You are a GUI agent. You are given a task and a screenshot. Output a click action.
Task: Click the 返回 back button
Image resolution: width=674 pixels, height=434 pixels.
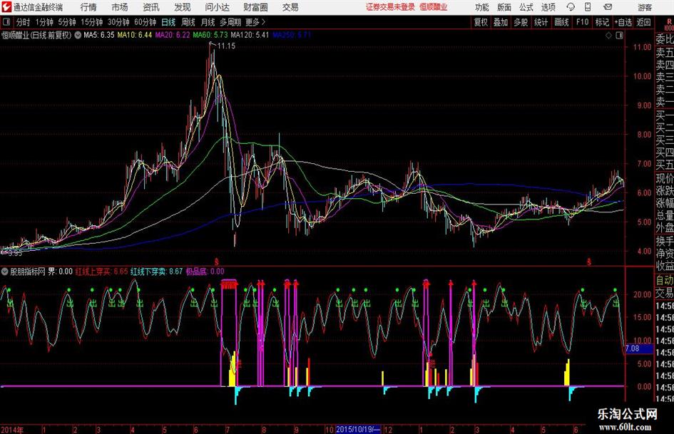[644, 22]
